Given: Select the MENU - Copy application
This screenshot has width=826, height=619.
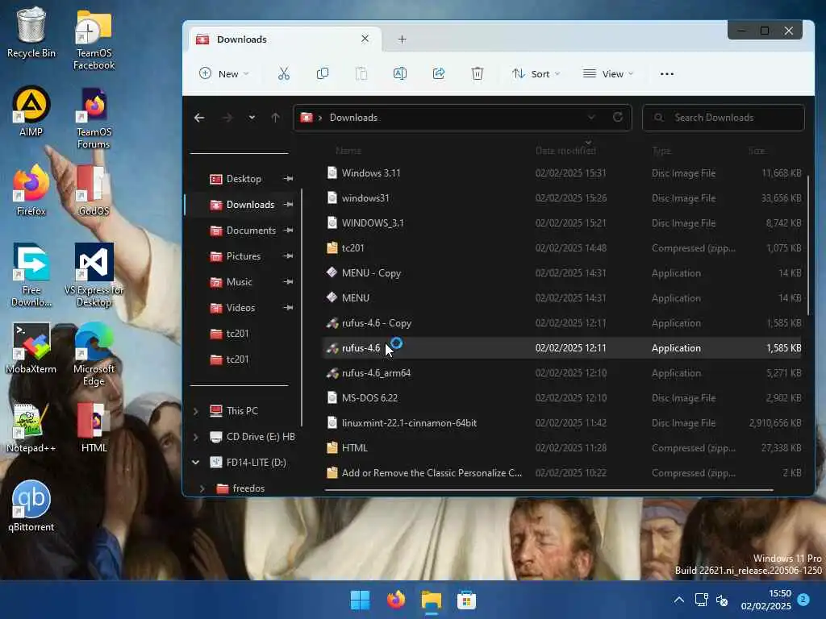Looking at the screenshot, I should point(562,273).
